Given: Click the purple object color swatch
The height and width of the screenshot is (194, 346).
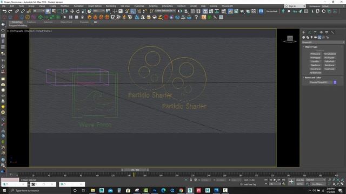Looking at the screenshot, I should [335, 82].
